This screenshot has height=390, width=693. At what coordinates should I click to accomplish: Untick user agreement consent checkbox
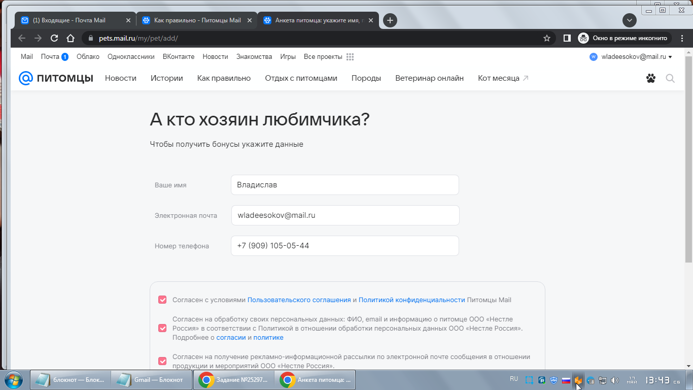point(162,300)
